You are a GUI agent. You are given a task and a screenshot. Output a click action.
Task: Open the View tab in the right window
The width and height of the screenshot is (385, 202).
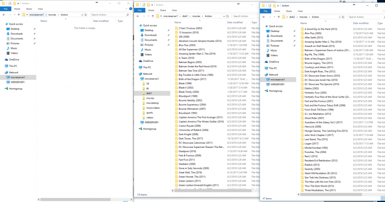pos(300,11)
